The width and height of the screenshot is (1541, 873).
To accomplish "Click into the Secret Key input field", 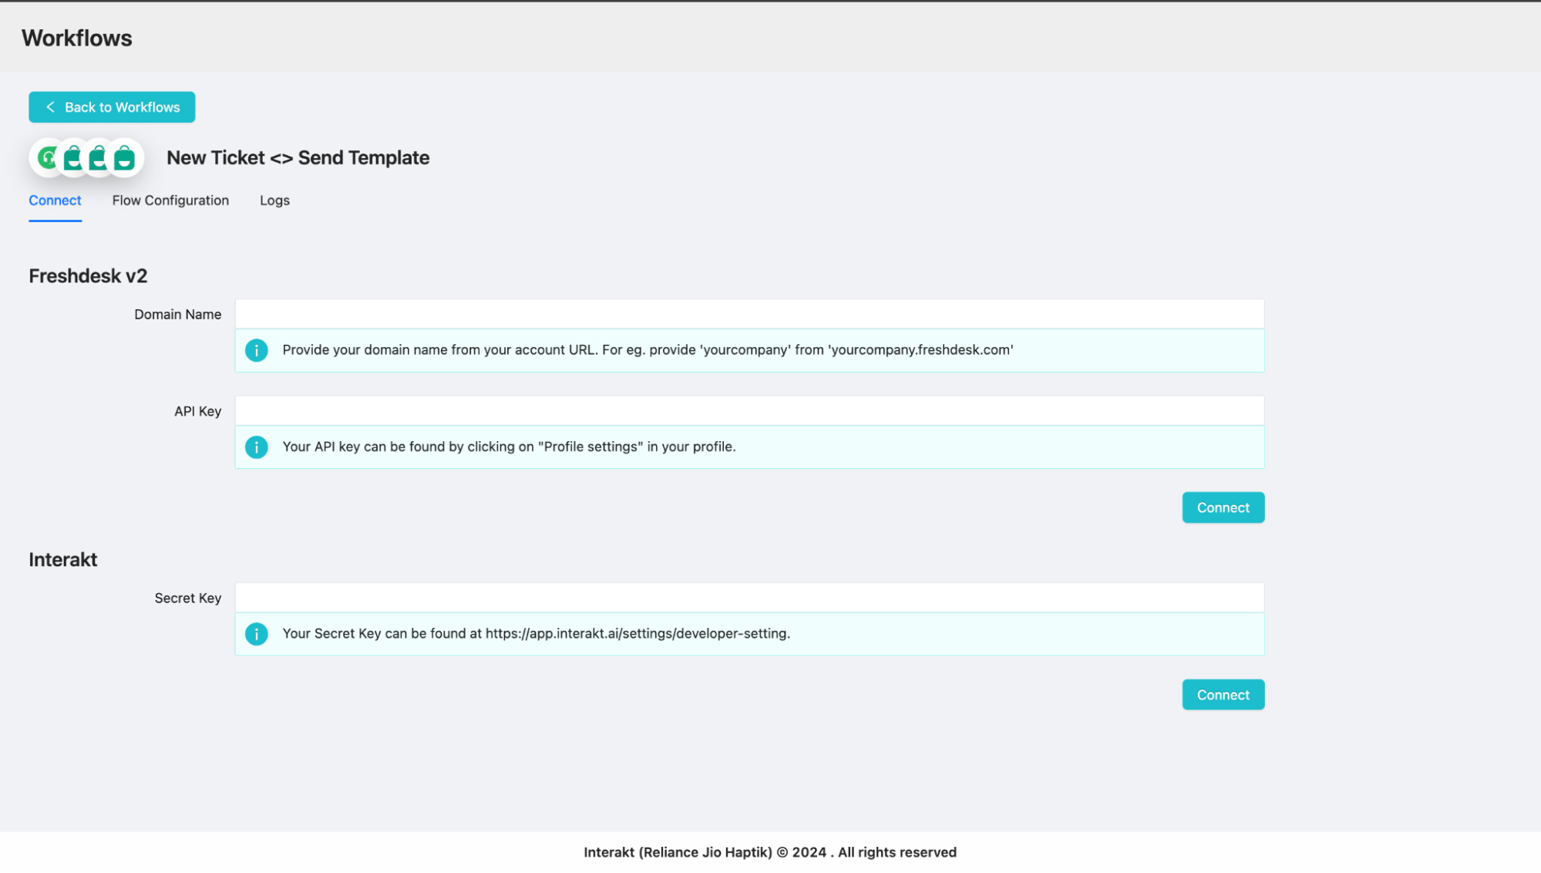I will [x=749, y=597].
